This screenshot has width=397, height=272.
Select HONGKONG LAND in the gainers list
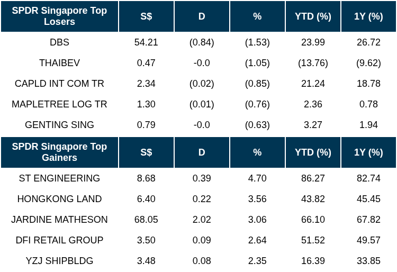tap(59, 199)
